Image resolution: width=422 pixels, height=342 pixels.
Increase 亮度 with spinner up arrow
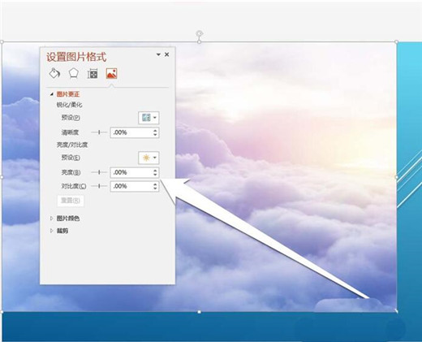coord(155,170)
